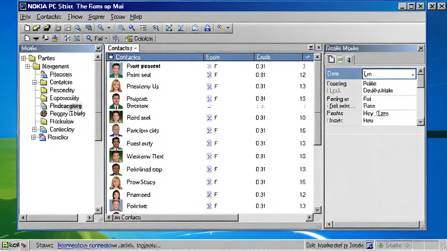
Task: Click the grey book toolbar icon
Action: [58, 28]
